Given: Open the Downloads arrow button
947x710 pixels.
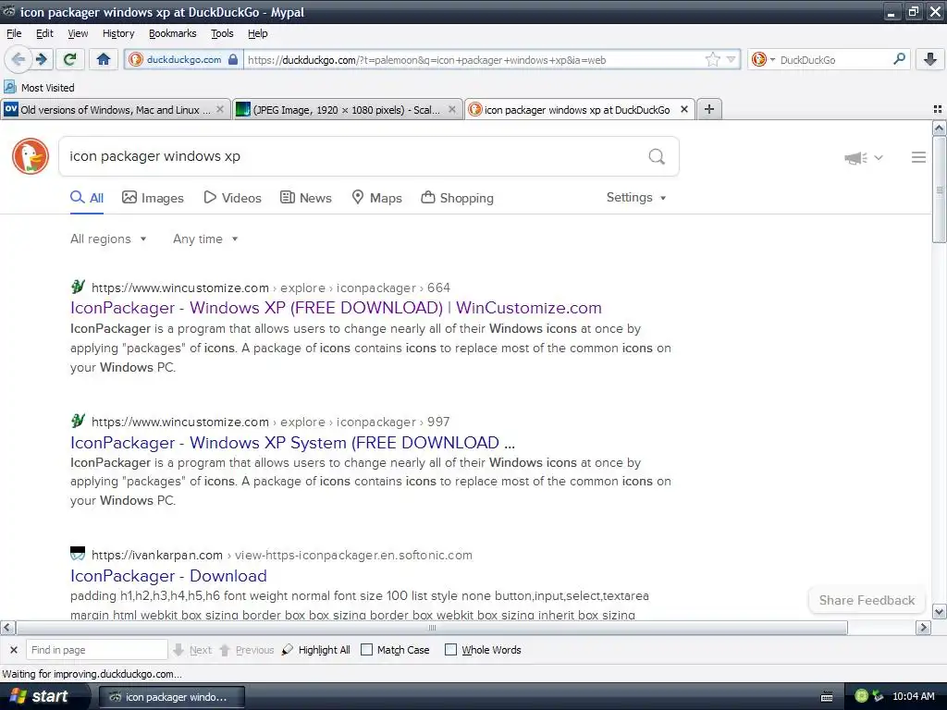Looking at the screenshot, I should point(929,59).
